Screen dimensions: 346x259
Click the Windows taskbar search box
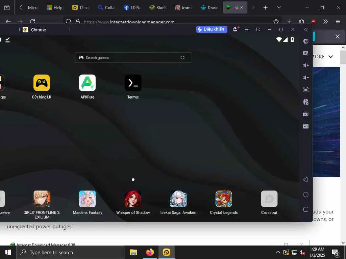pos(70,252)
